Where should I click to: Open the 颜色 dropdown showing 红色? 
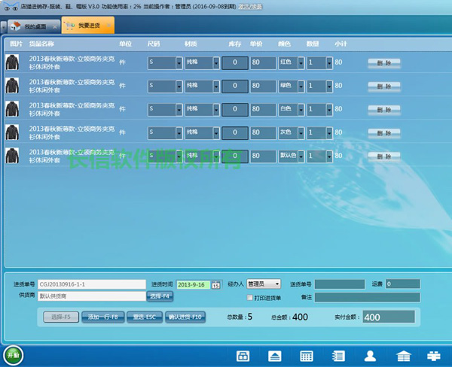click(300, 63)
